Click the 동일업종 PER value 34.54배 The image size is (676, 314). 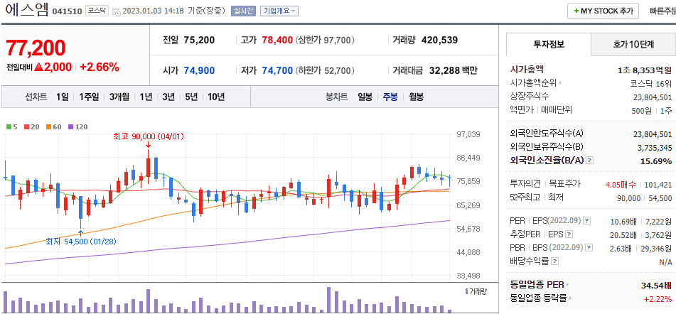click(656, 285)
